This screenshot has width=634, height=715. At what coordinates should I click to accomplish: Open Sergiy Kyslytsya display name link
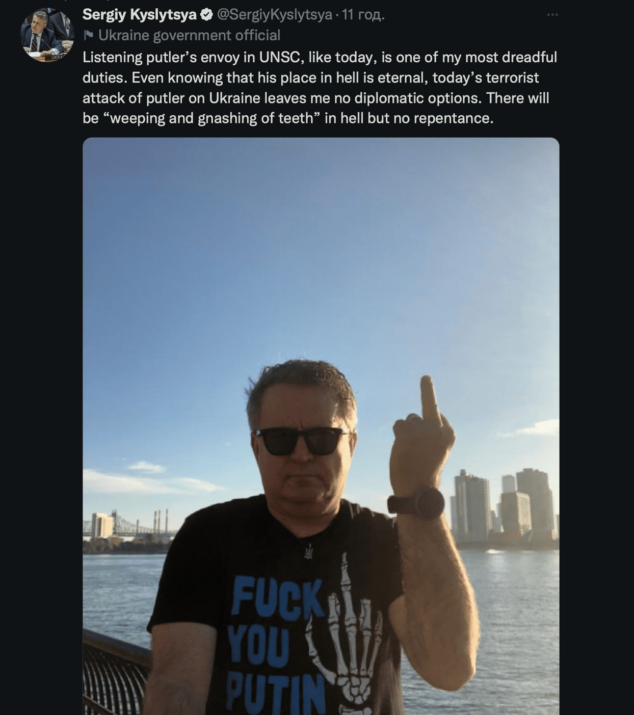click(x=140, y=15)
